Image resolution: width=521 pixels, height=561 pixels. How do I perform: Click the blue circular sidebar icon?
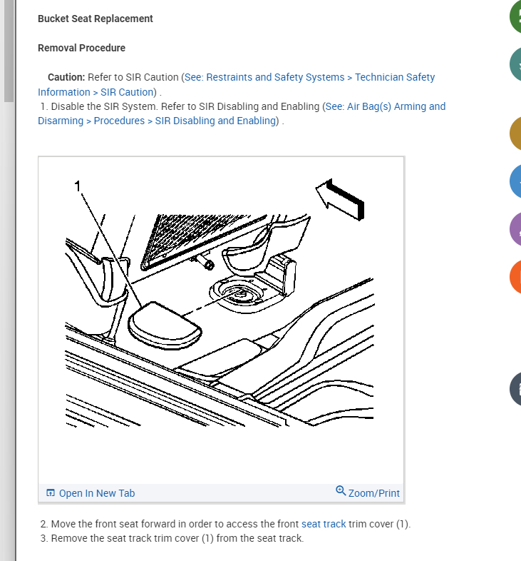[515, 181]
